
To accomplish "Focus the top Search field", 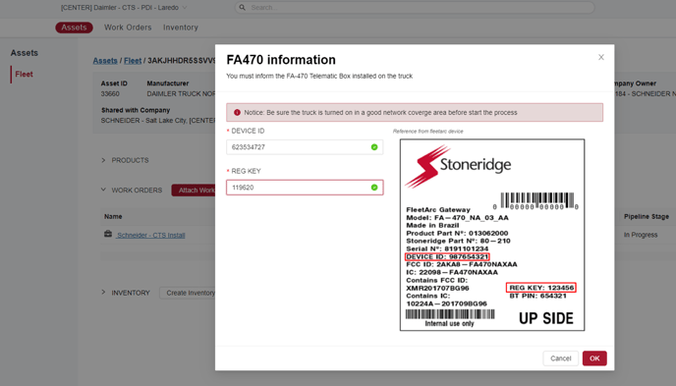I will pyautogui.click(x=415, y=7).
